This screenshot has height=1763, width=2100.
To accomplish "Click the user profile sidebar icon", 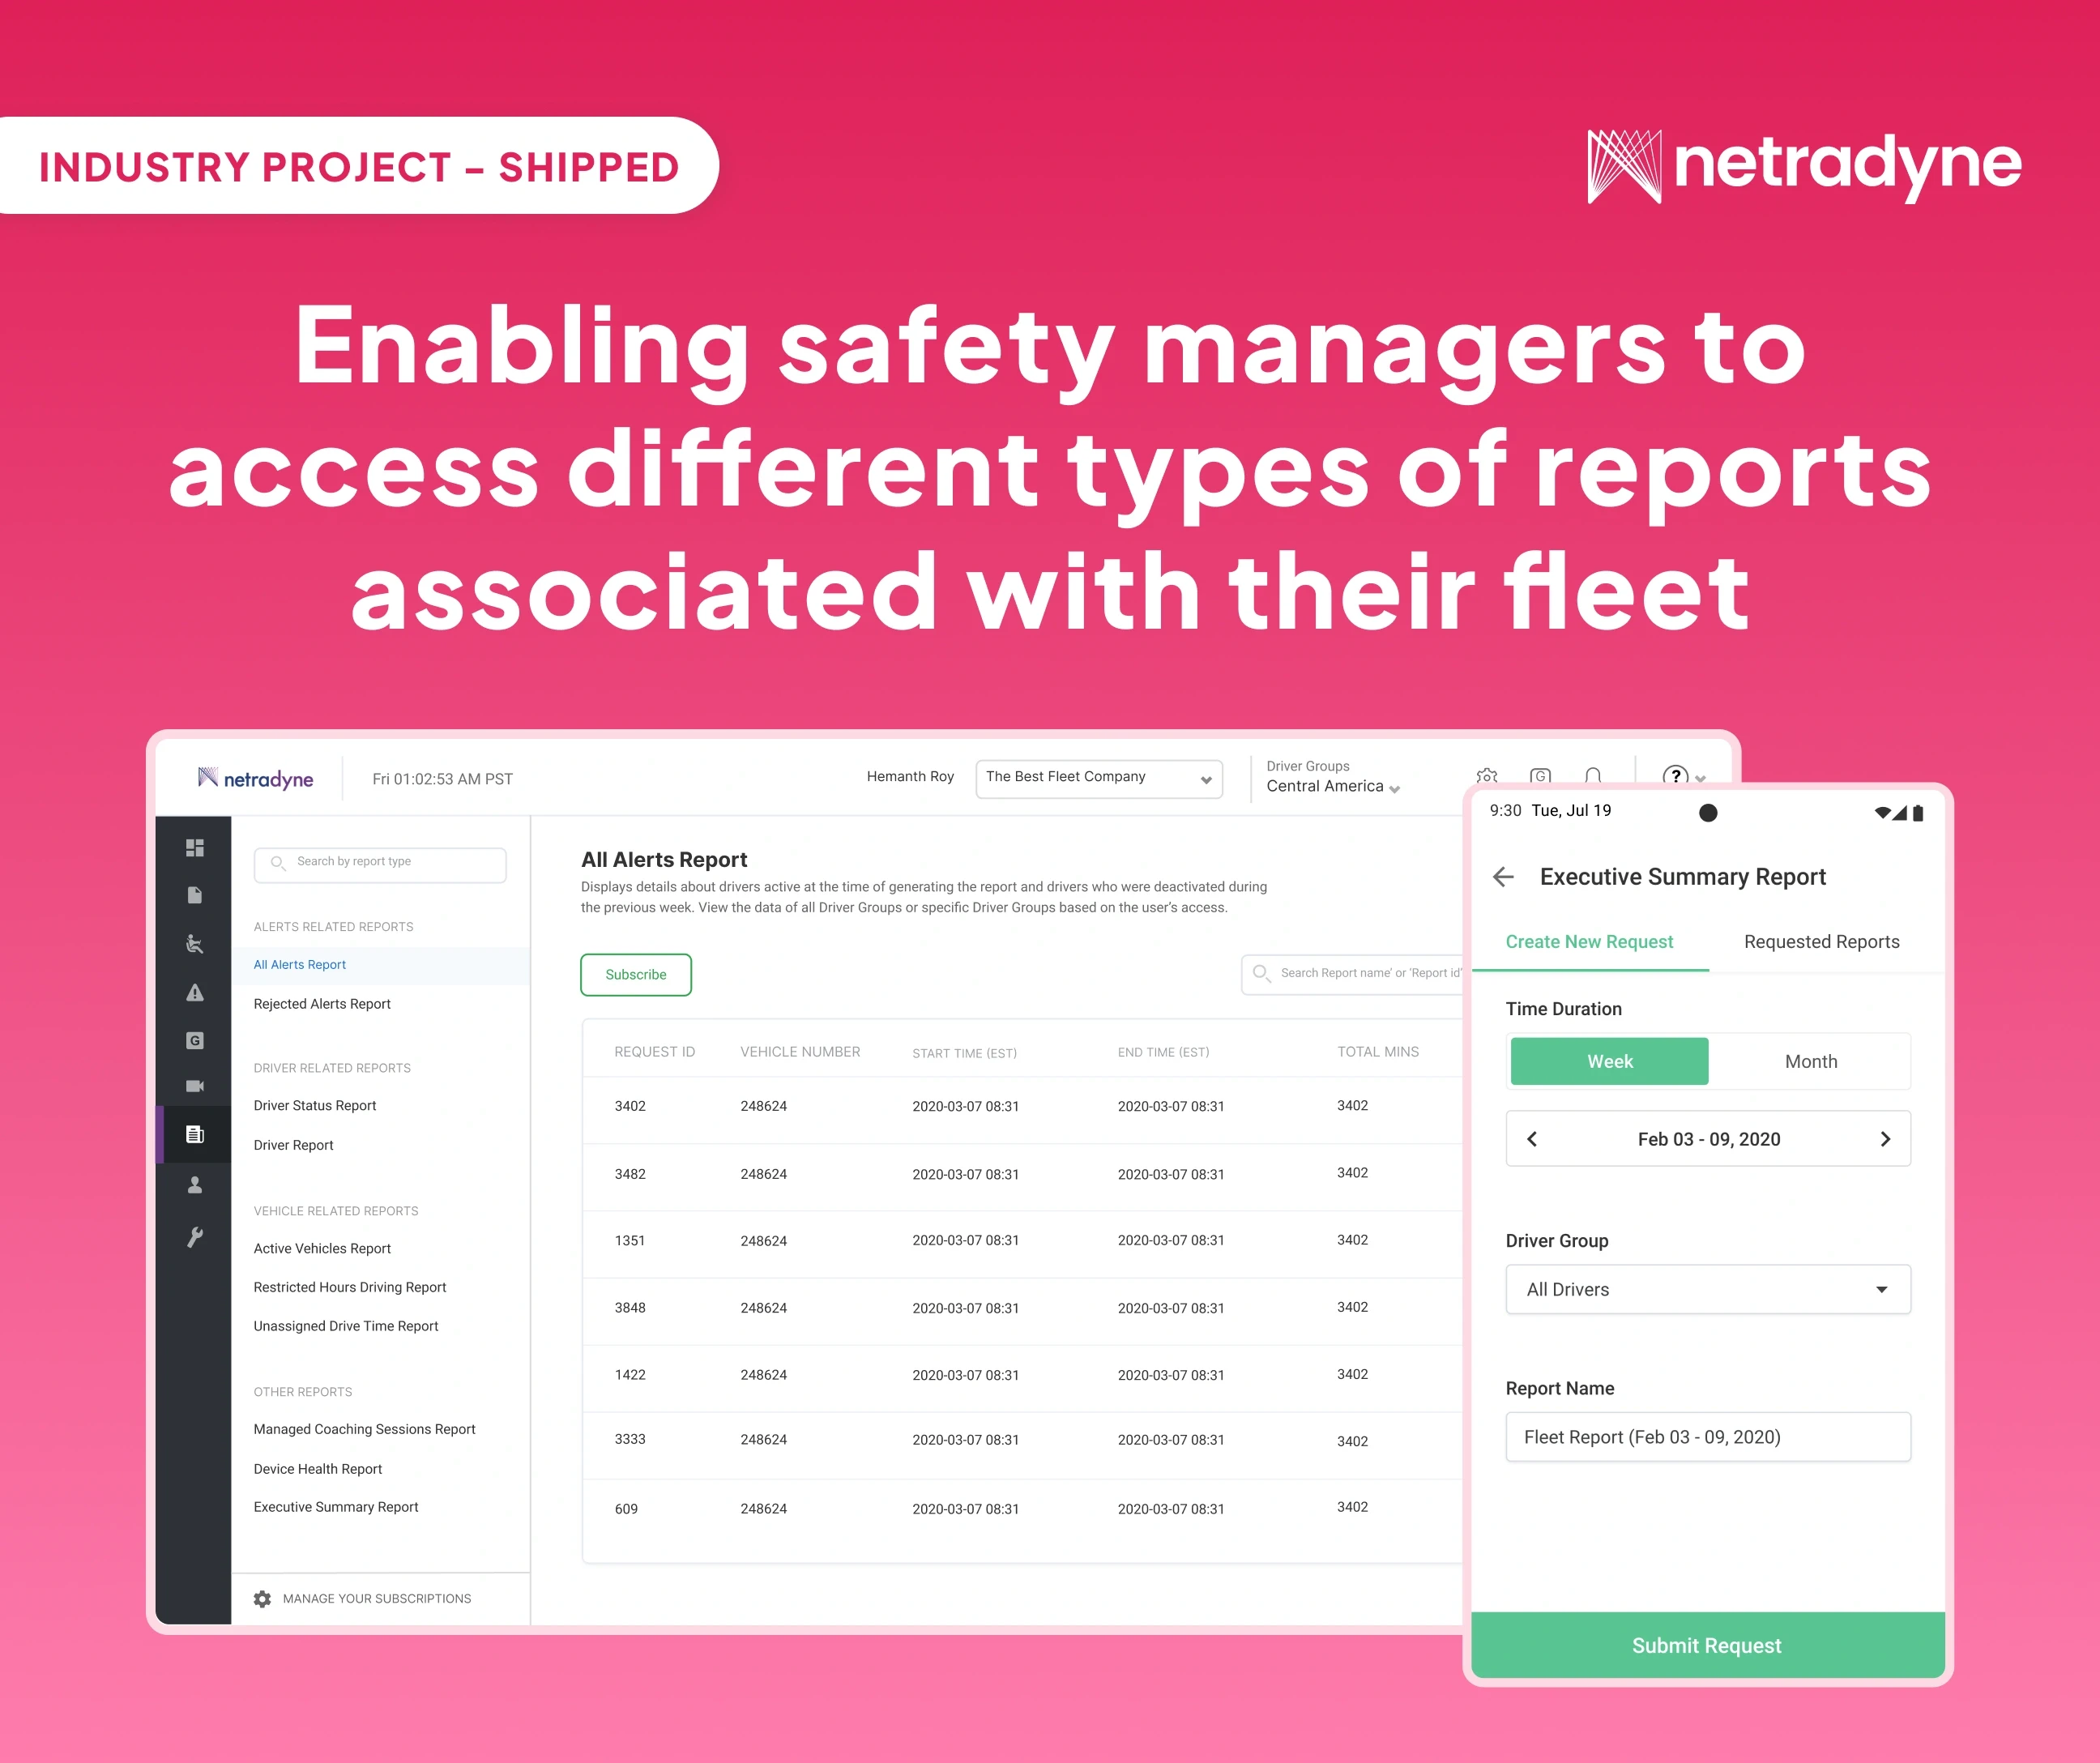I will (195, 1185).
